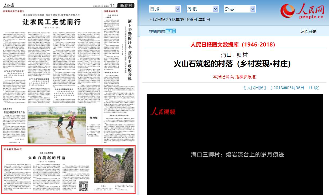Viewport: 329px width, 195px height.
Task: Select the 火山石筑起的村落 headline on the newspaper page
Action: (47, 158)
